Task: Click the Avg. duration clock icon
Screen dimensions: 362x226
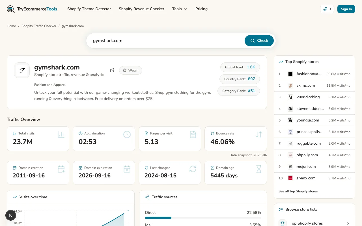Action: 127,134
